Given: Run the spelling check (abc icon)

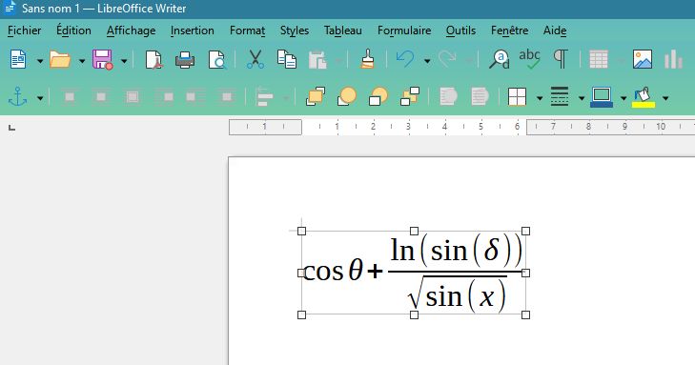Looking at the screenshot, I should [x=529, y=59].
